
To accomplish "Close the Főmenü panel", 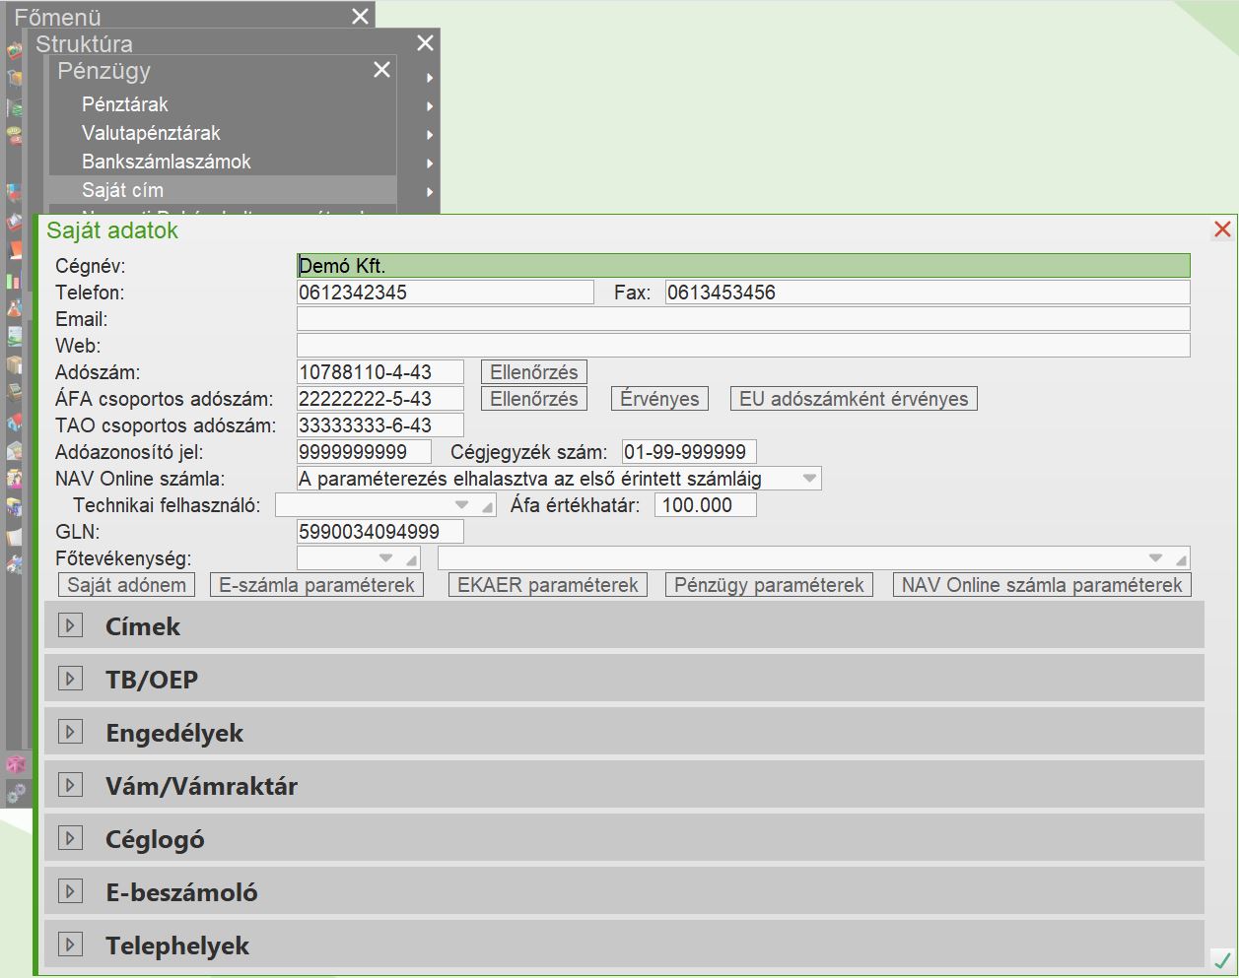I will [x=360, y=16].
